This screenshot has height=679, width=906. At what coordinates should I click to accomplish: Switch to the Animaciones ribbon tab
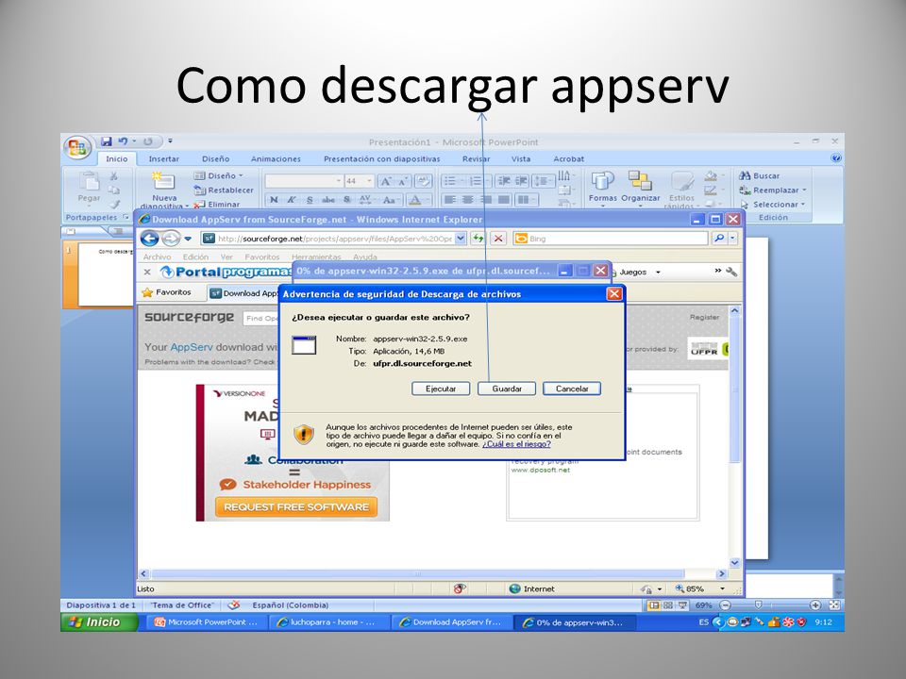tap(276, 158)
